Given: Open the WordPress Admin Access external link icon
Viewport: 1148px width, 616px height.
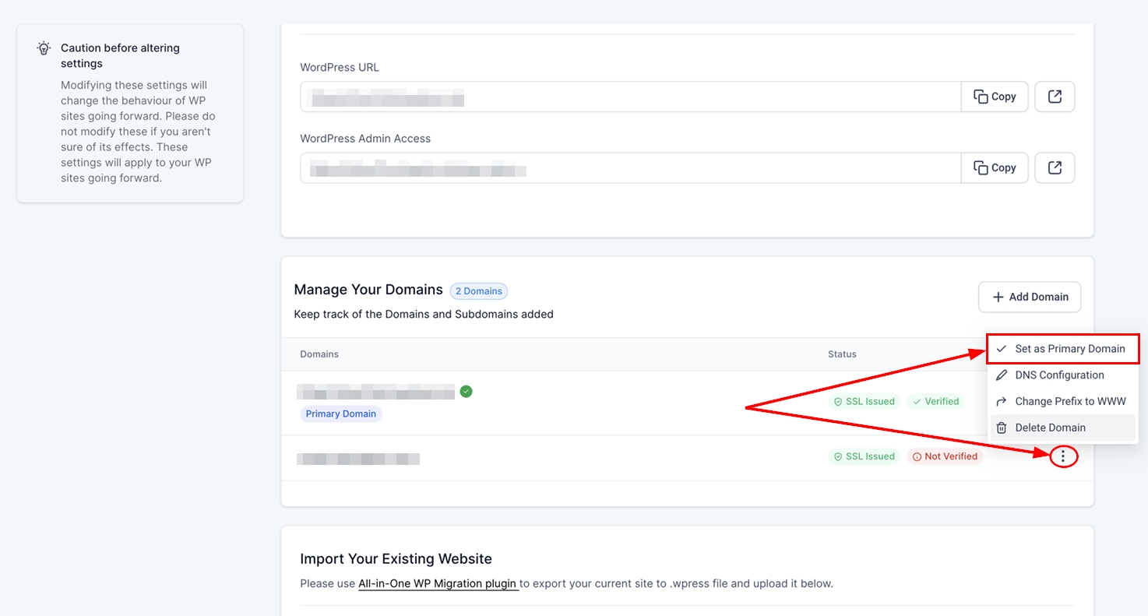Looking at the screenshot, I should pos(1055,167).
